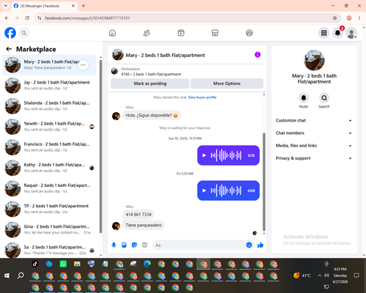
Task: Mute the conversation with the bell icon
Action: [304, 98]
